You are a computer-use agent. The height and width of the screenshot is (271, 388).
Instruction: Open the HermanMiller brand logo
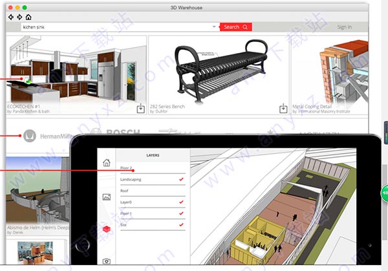coord(48,136)
